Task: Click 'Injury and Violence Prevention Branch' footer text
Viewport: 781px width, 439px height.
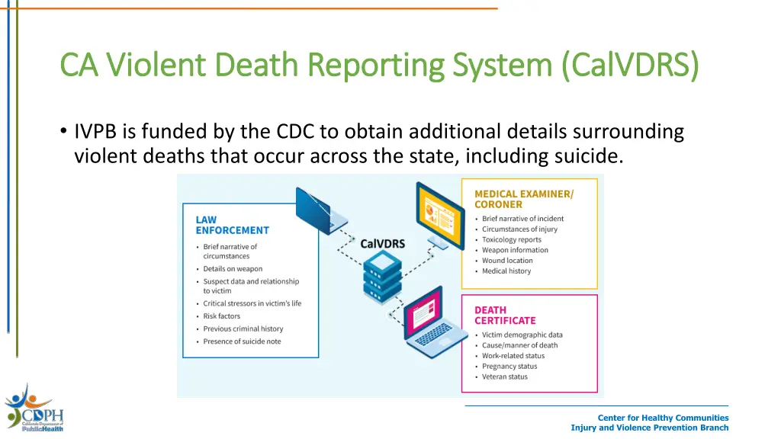Action: point(650,428)
